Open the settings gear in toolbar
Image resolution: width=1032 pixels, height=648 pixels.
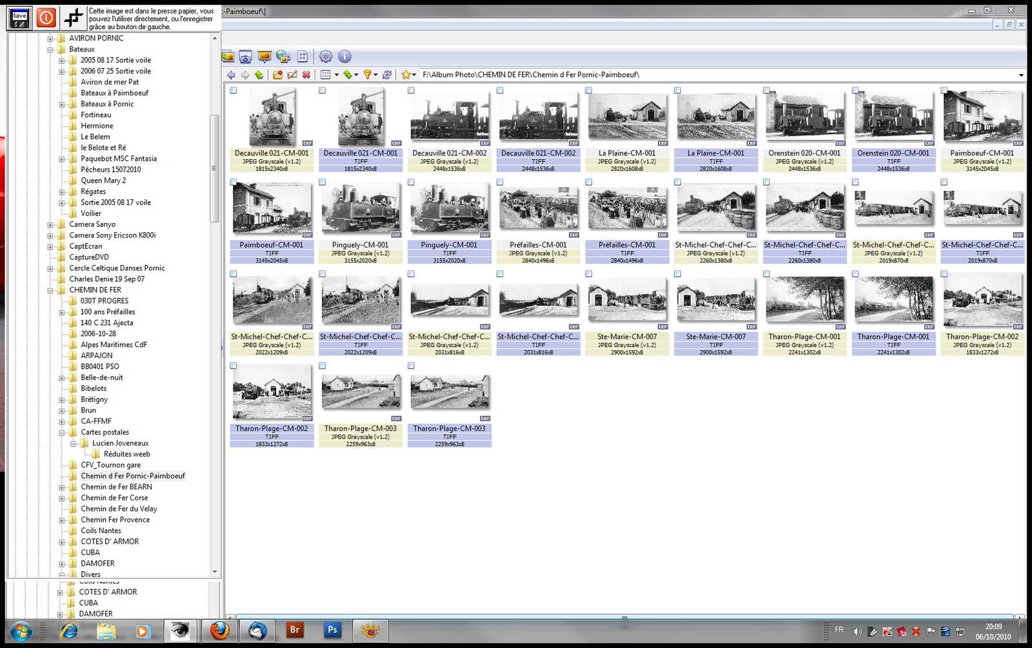[326, 57]
